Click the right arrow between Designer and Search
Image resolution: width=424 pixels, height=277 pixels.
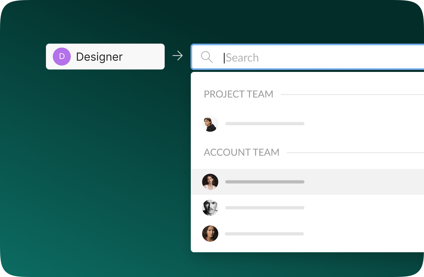pyautogui.click(x=178, y=56)
